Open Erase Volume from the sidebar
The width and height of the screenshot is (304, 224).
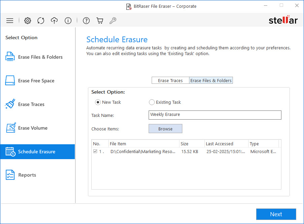(37, 128)
